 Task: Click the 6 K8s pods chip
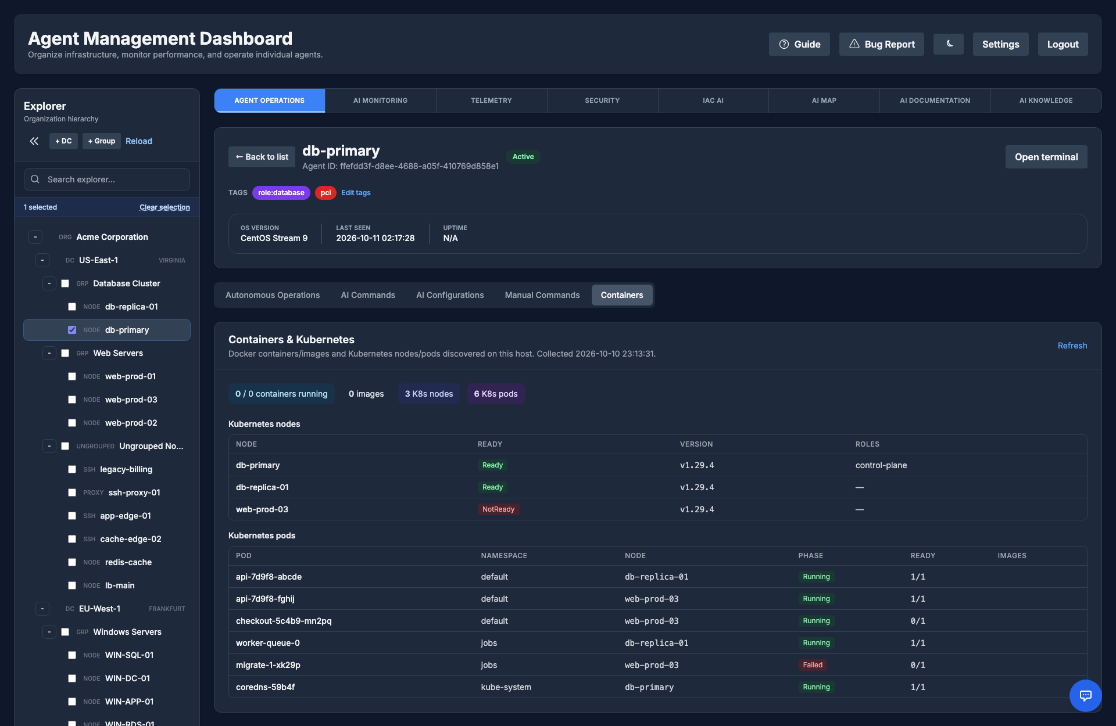tap(496, 394)
